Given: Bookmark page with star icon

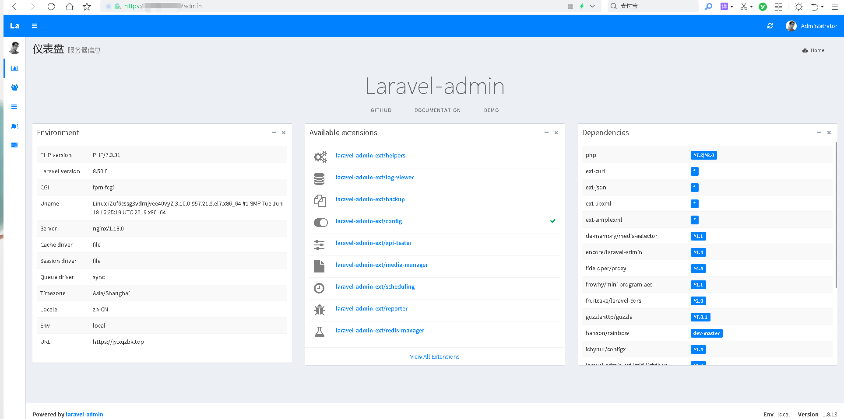Looking at the screenshot, I should [x=87, y=6].
